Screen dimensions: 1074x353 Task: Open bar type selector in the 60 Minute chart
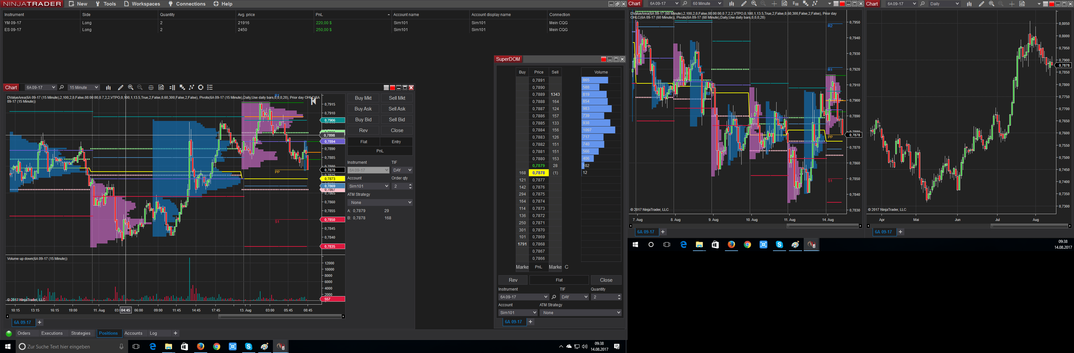point(731,4)
